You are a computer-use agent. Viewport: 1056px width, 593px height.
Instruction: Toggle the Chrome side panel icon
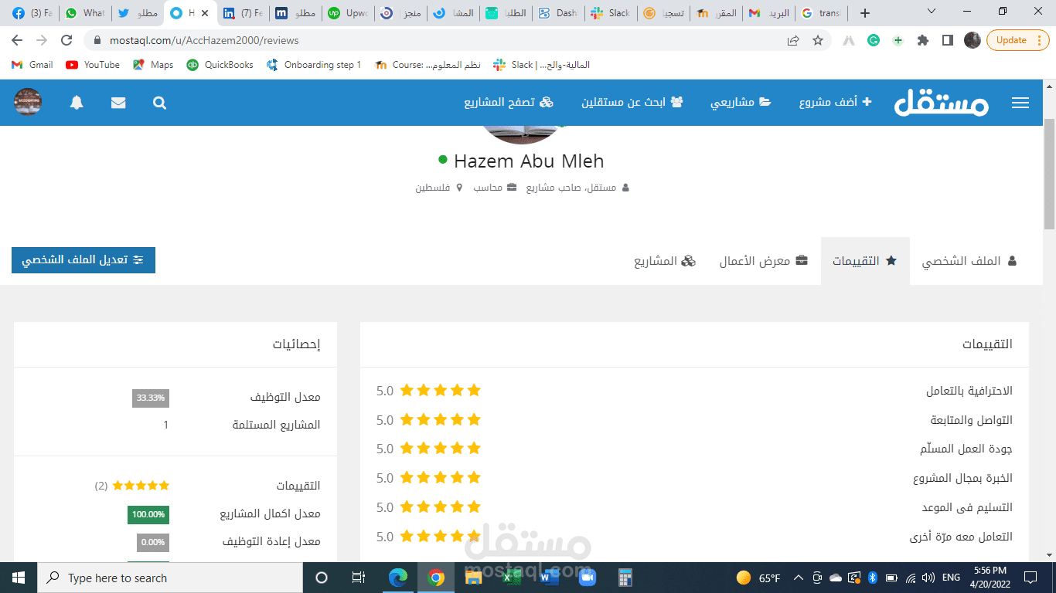click(948, 40)
